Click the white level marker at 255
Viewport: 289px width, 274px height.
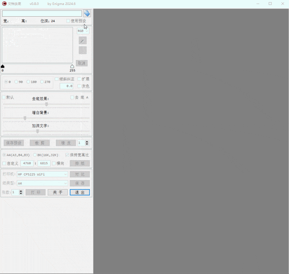[x=72, y=66]
